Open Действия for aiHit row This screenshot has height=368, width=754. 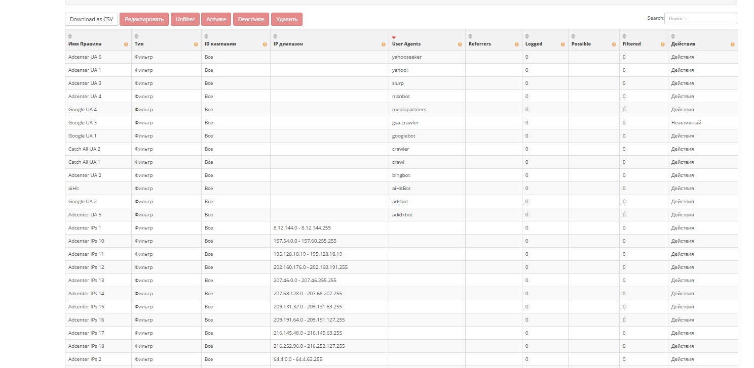coord(682,189)
